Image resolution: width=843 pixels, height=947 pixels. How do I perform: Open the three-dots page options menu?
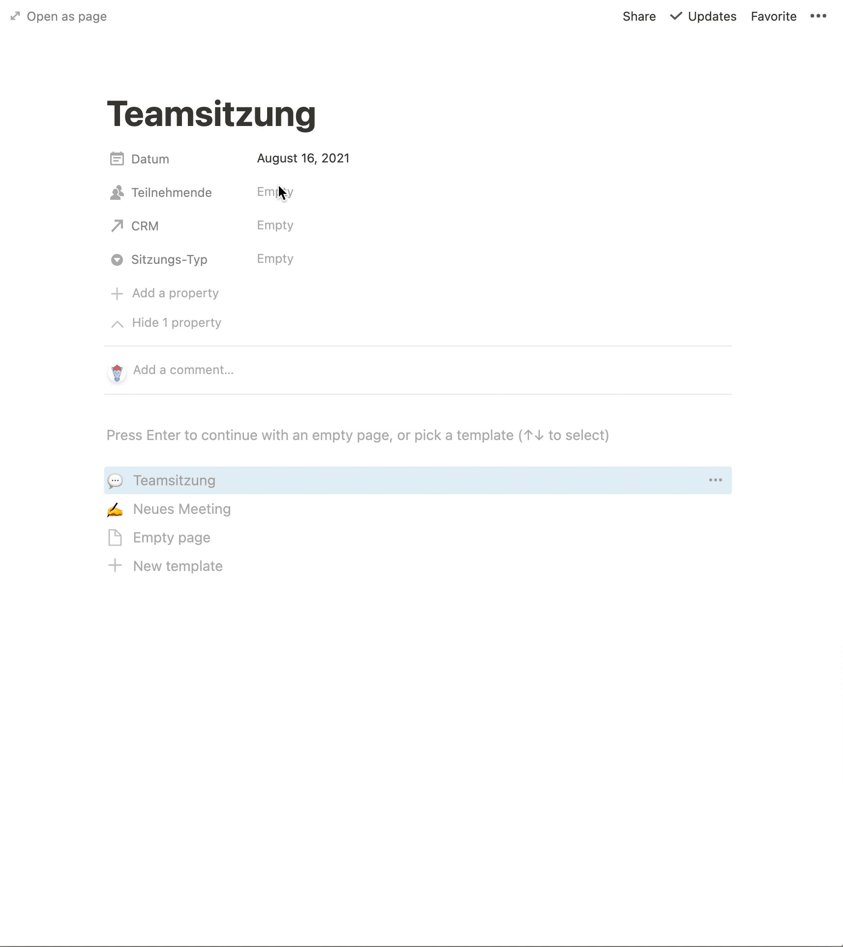click(x=818, y=16)
